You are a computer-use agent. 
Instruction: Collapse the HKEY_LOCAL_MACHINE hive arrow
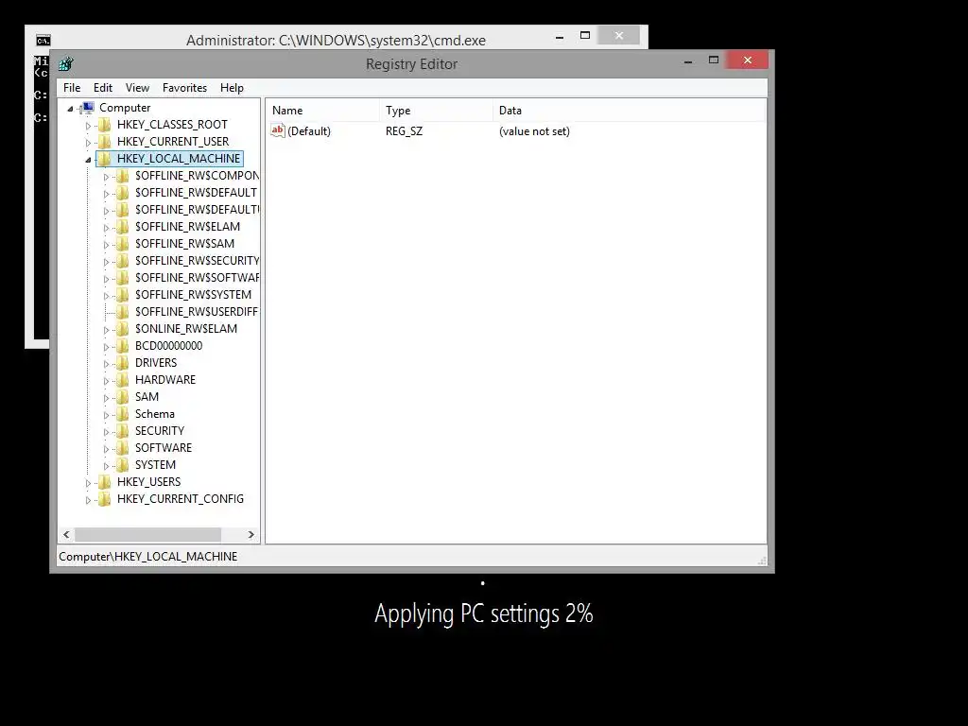point(88,160)
